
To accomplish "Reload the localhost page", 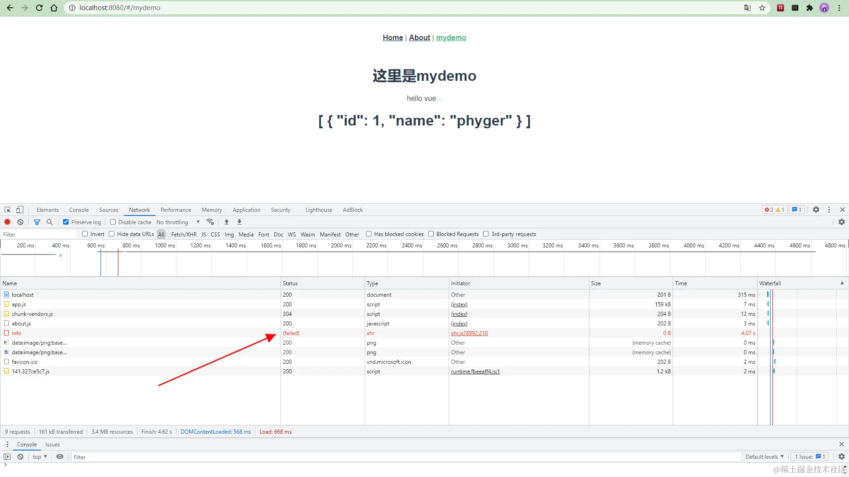I will click(39, 8).
